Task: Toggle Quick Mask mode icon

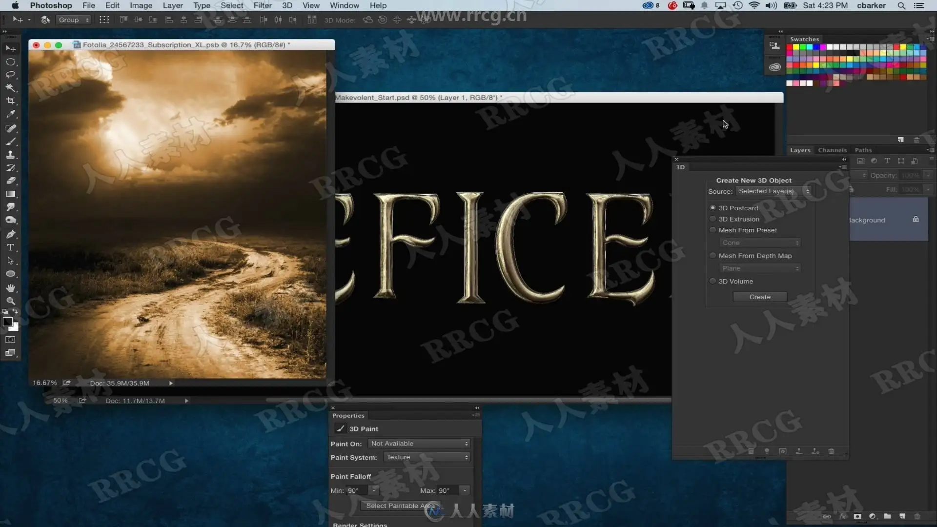Action: click(x=10, y=340)
